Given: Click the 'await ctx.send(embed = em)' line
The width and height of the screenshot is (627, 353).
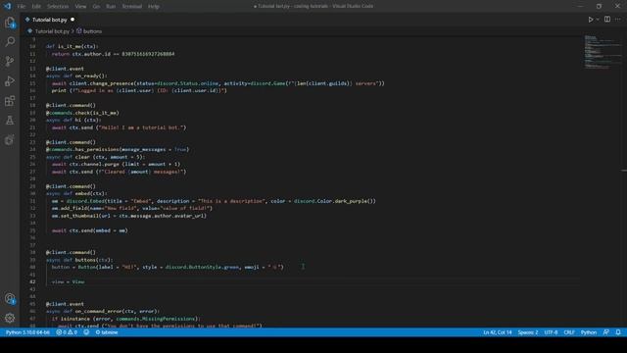Looking at the screenshot, I should (90, 230).
